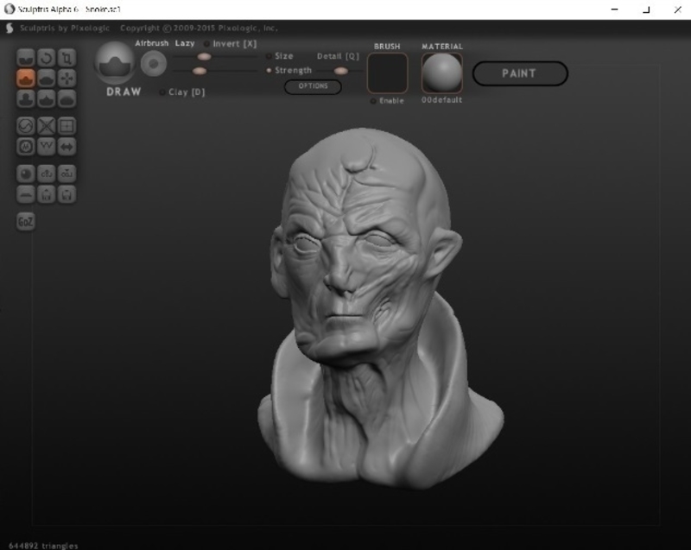Enable the Clay [D] option
Image resolution: width=691 pixels, height=550 pixels.
[182, 92]
